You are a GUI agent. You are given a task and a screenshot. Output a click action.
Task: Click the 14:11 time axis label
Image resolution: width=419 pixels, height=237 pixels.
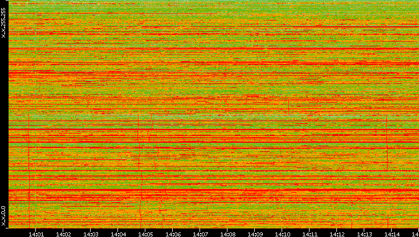pyautogui.click(x=310, y=234)
